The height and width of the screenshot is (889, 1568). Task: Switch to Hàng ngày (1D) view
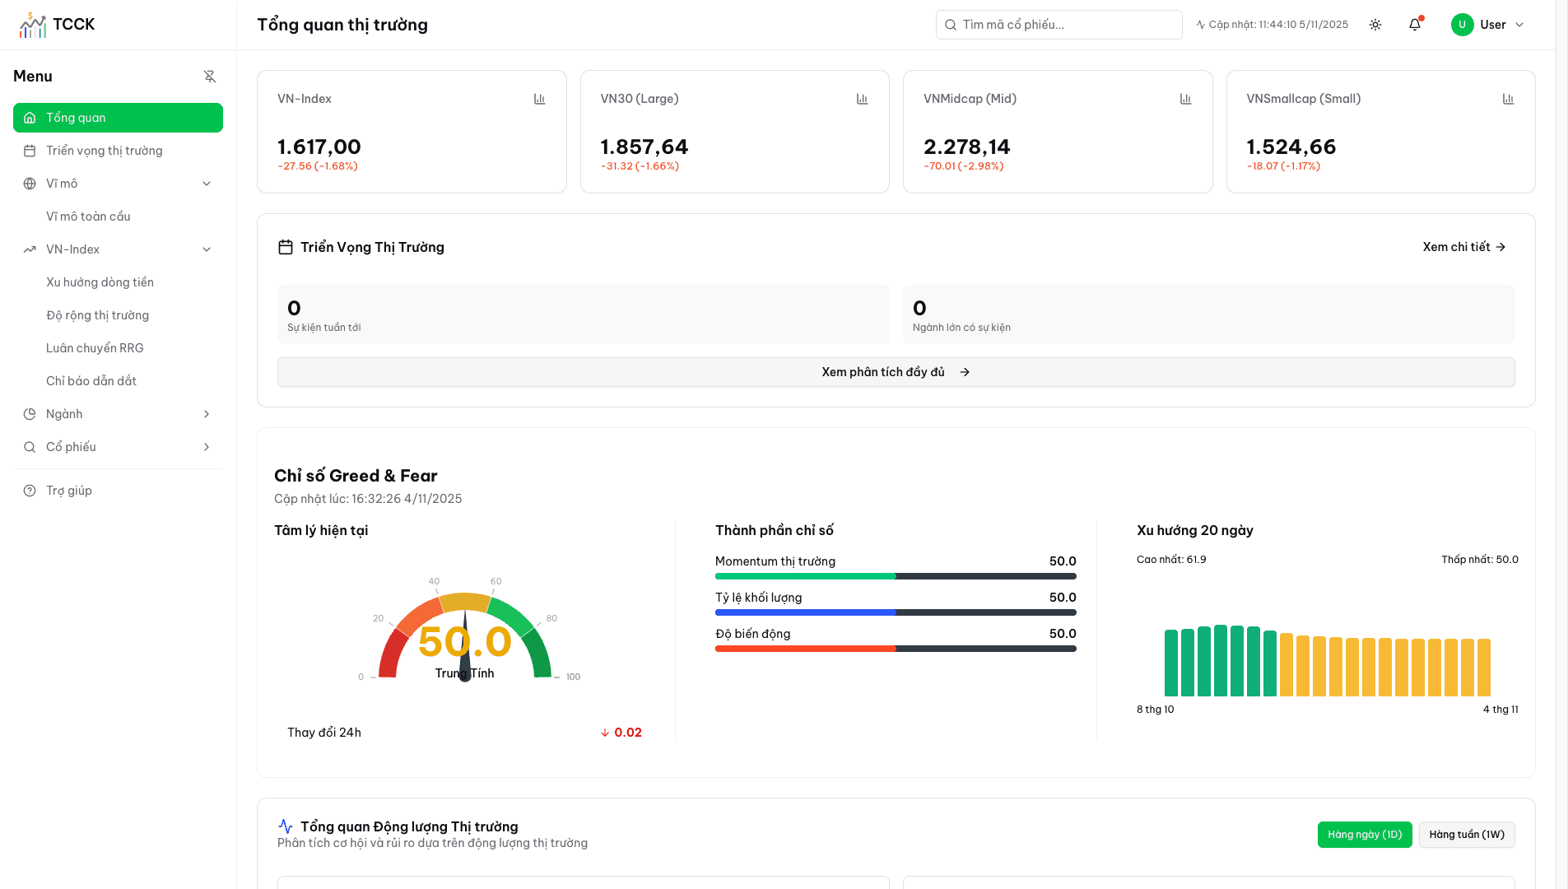1364,835
